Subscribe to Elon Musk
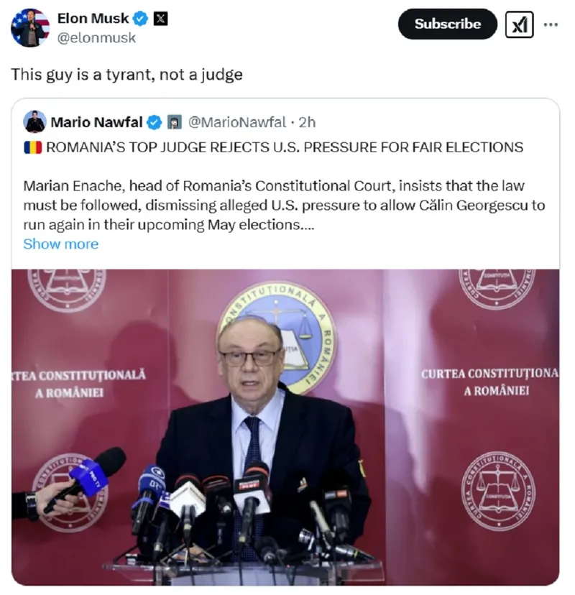Image resolution: width=575 pixels, height=595 pixels. point(447,24)
